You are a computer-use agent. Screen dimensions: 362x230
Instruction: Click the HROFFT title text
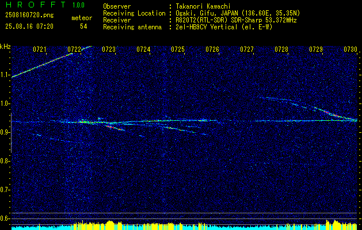[x=36, y=5]
